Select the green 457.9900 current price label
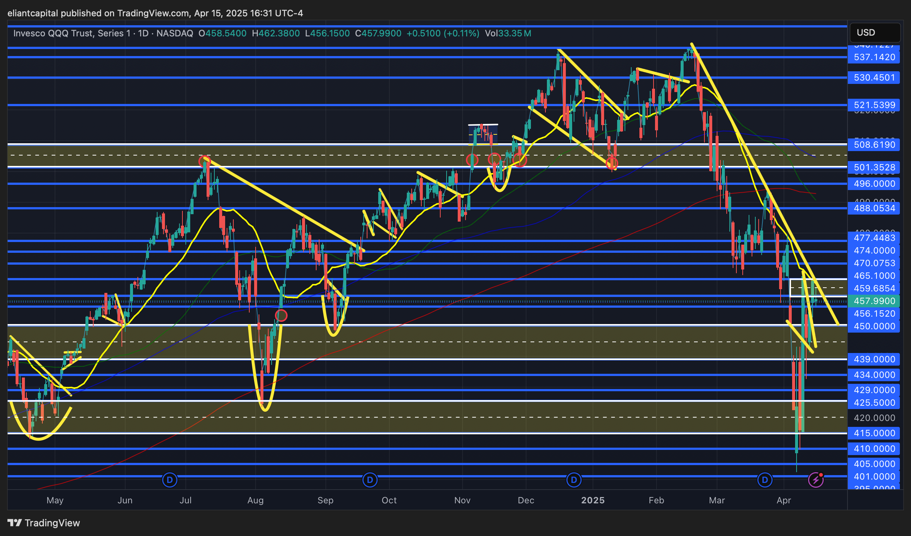 coord(874,301)
